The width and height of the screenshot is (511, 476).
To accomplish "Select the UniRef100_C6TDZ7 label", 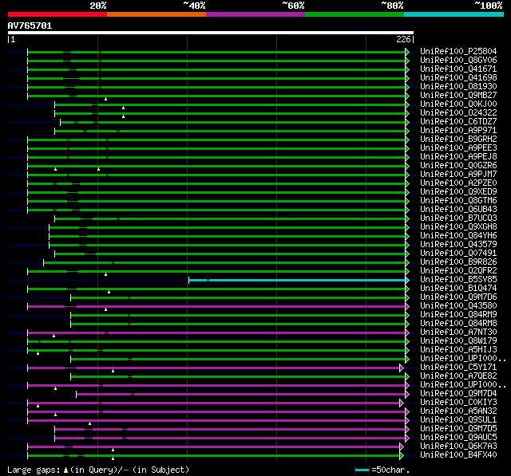I will coord(458,122).
